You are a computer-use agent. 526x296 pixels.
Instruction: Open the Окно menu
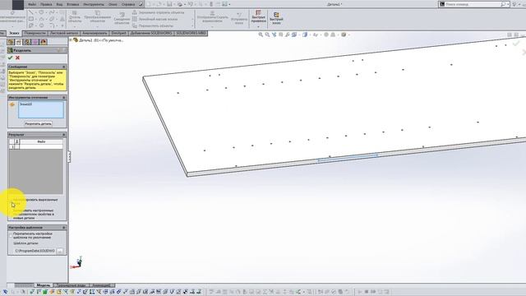tap(113, 4)
